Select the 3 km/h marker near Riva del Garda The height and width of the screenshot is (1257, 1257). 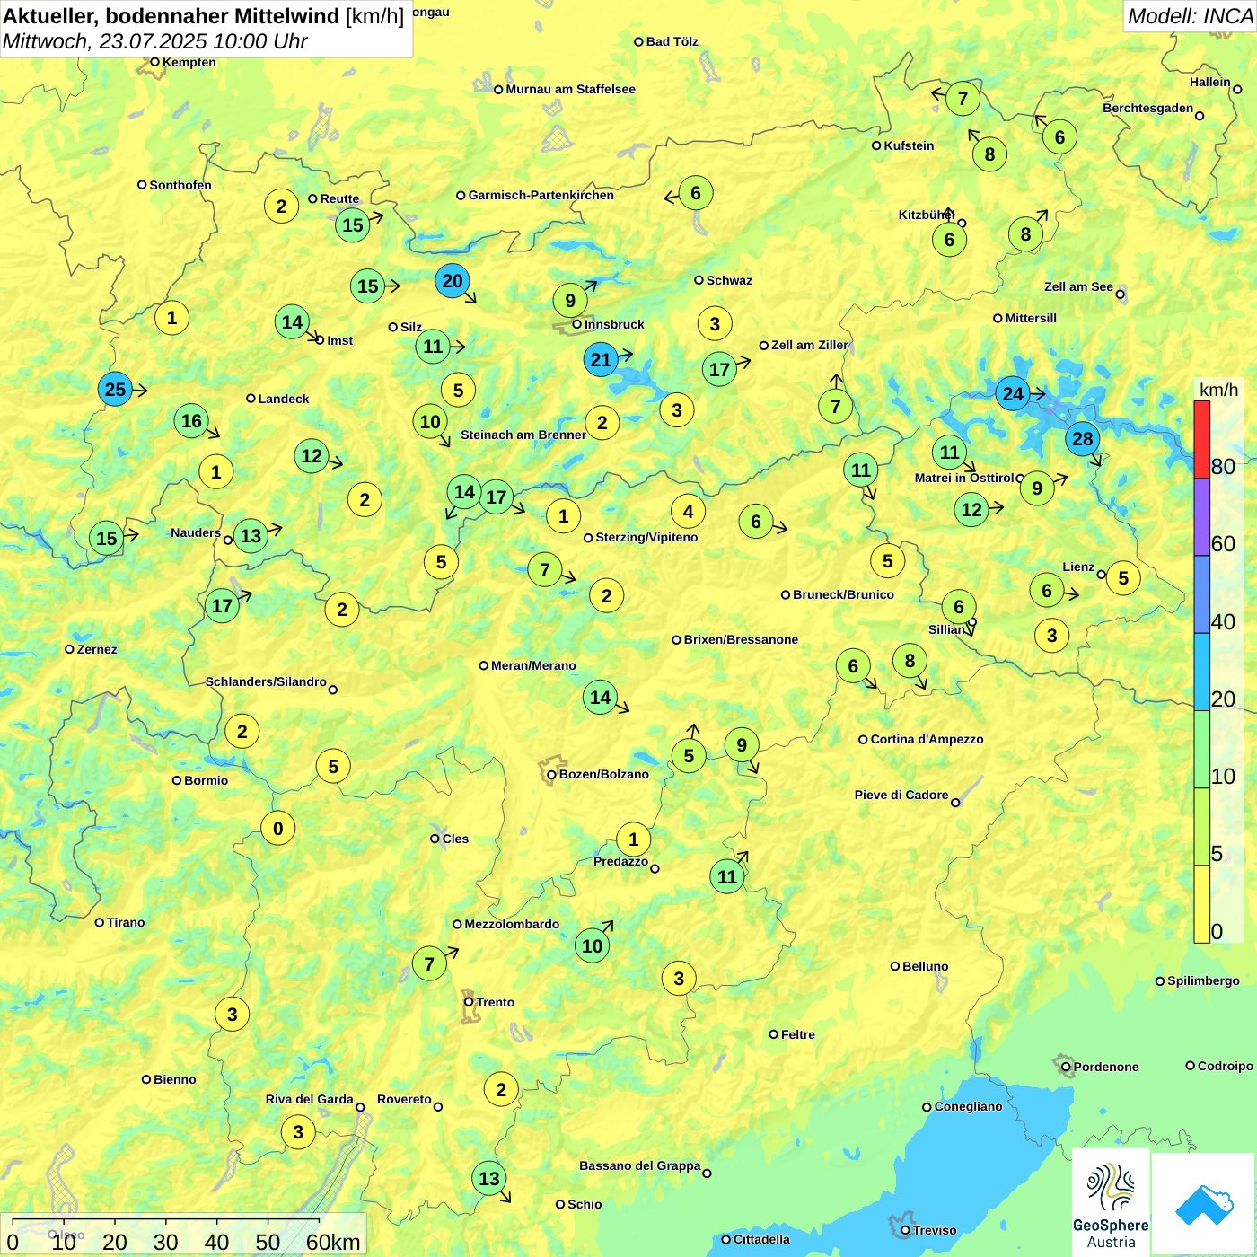click(298, 1132)
